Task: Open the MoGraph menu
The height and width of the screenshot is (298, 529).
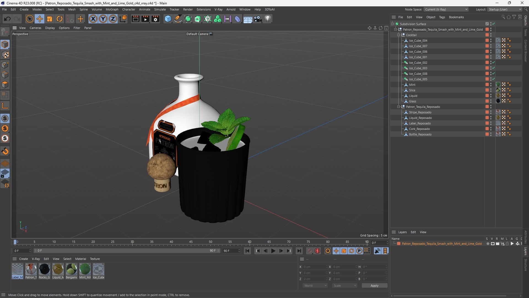Action: [112, 9]
